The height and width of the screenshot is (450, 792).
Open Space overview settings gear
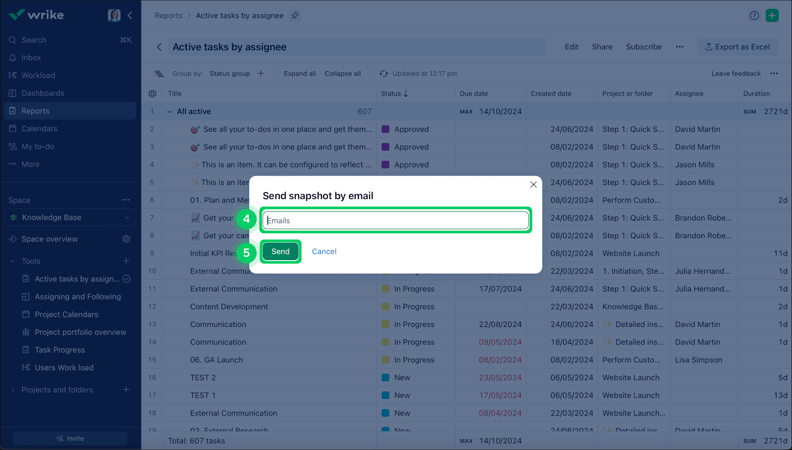tap(126, 239)
